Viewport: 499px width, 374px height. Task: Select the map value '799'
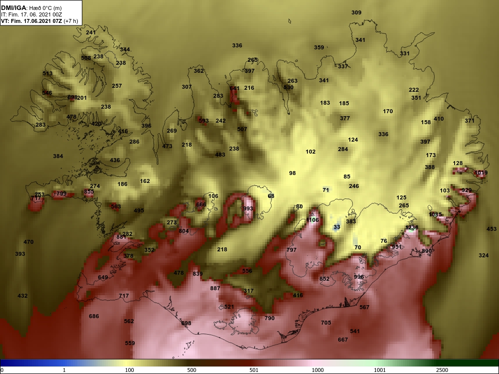tap(61, 193)
